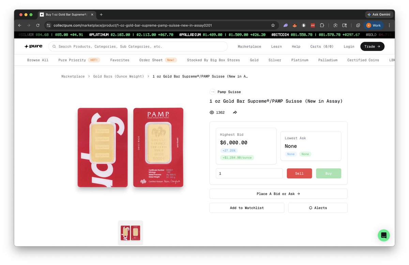Open the Work profile button

click(374, 25)
